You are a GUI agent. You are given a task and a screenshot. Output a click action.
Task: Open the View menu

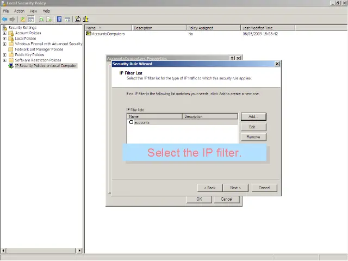[33, 11]
